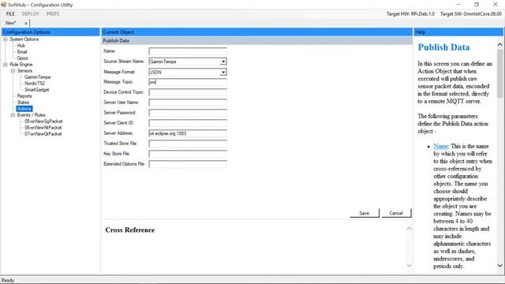
Task: Follow the Name link in Help
Action: (x=440, y=146)
